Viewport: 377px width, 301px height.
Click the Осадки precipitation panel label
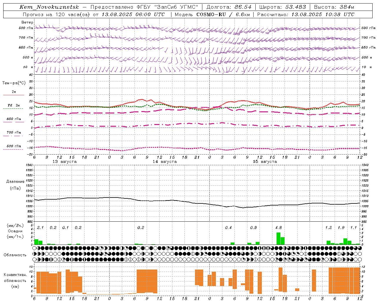pyautogui.click(x=15, y=231)
